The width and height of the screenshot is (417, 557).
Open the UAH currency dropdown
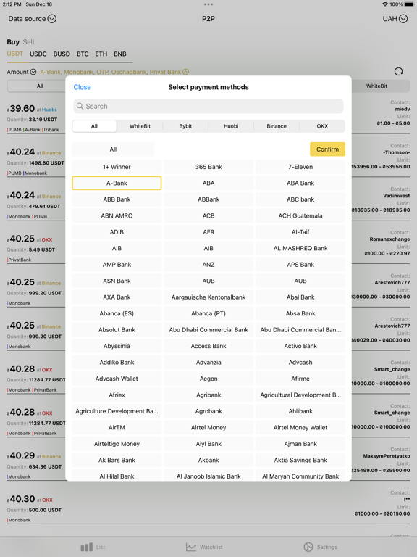(395, 18)
